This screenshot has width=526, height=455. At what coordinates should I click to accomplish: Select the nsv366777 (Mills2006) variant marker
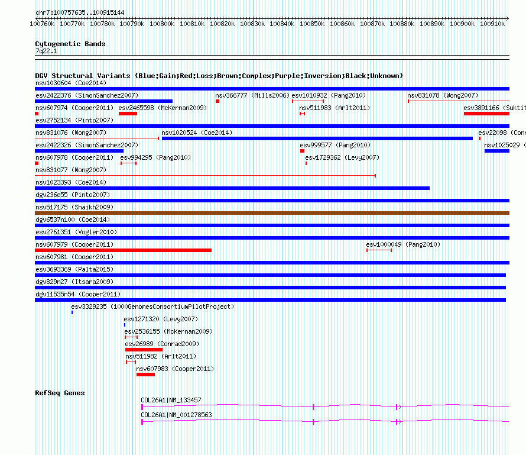click(217, 101)
